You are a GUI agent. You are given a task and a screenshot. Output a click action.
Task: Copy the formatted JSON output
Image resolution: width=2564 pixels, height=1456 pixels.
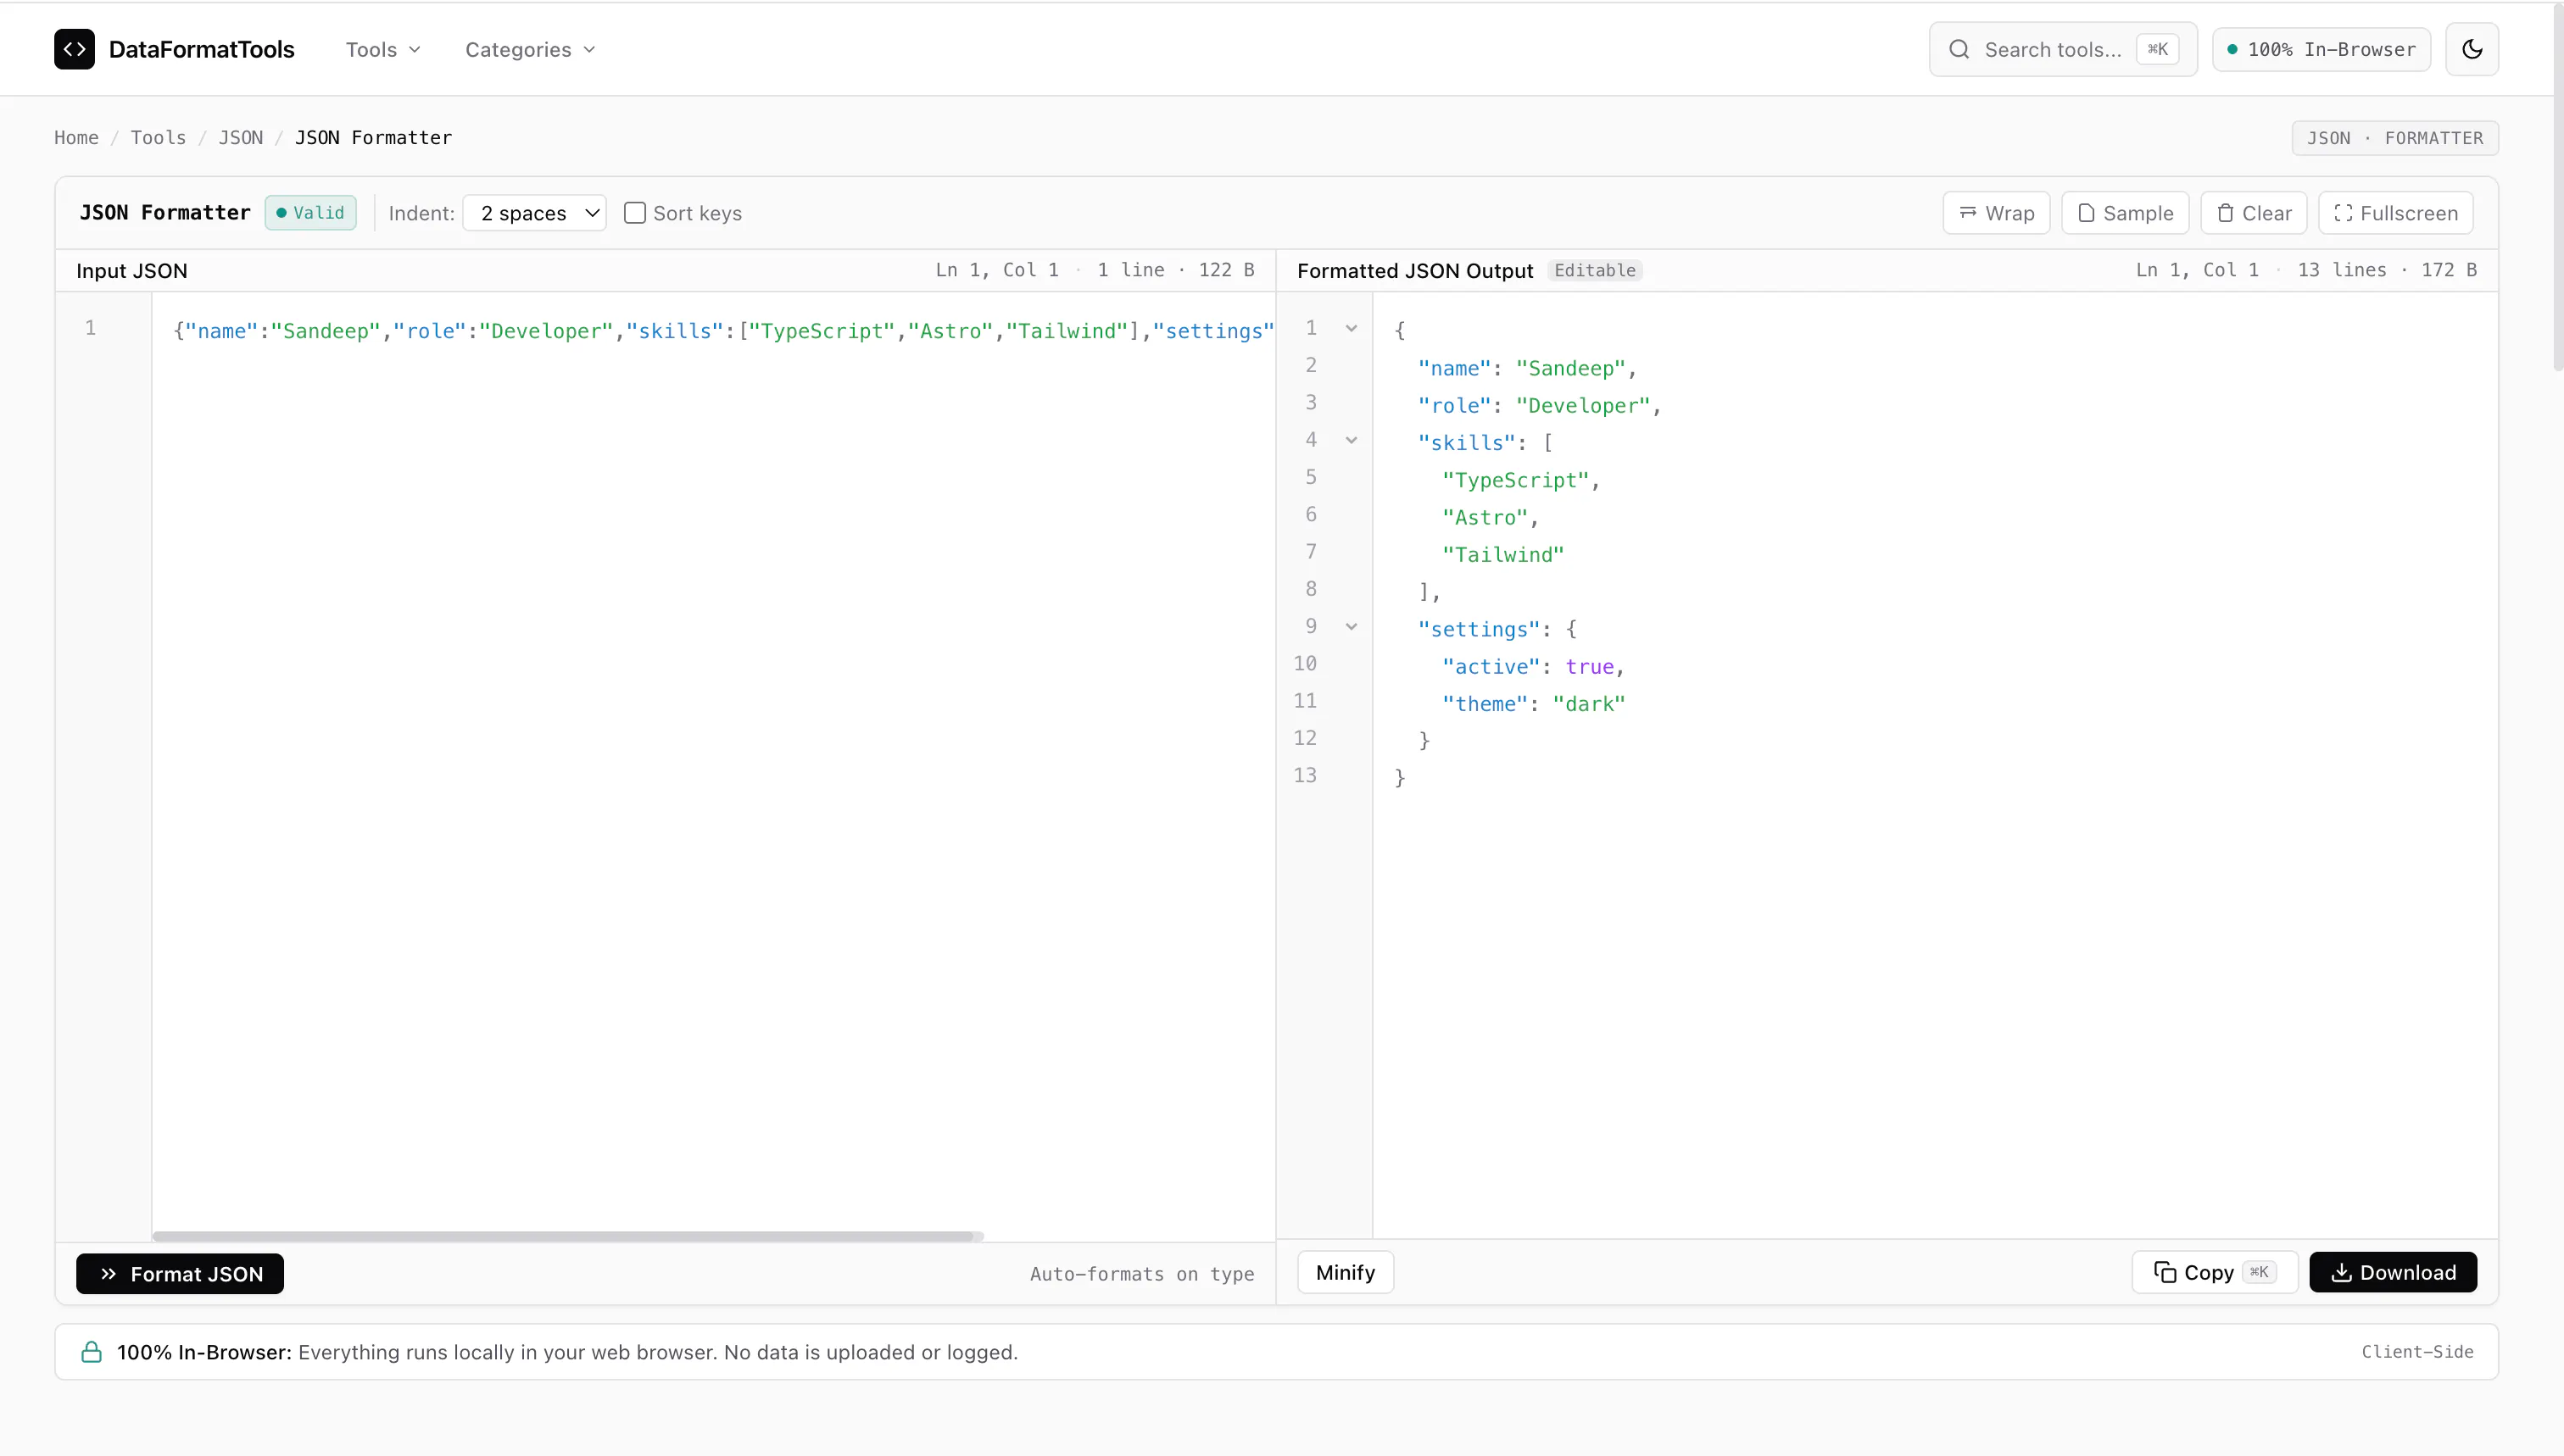(2214, 1272)
